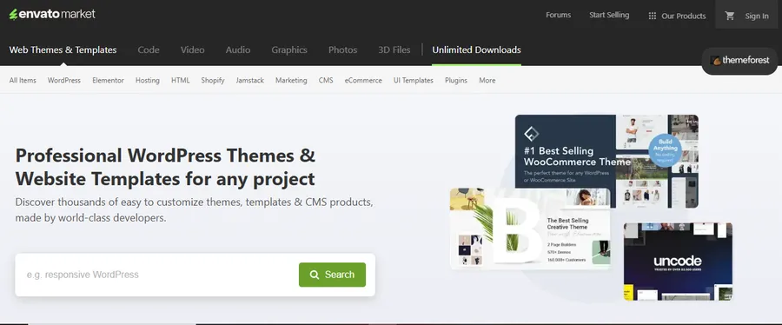Click the Our Products grid icon
The image size is (782, 325).
tap(653, 16)
